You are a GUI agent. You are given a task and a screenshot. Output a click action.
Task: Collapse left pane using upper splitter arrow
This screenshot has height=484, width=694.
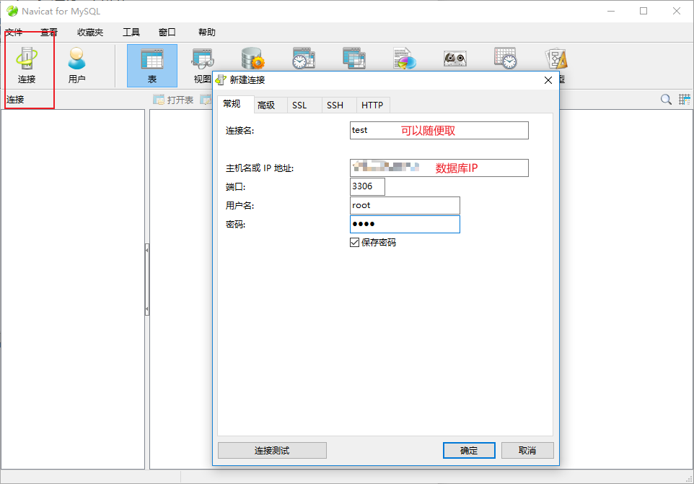[147, 251]
